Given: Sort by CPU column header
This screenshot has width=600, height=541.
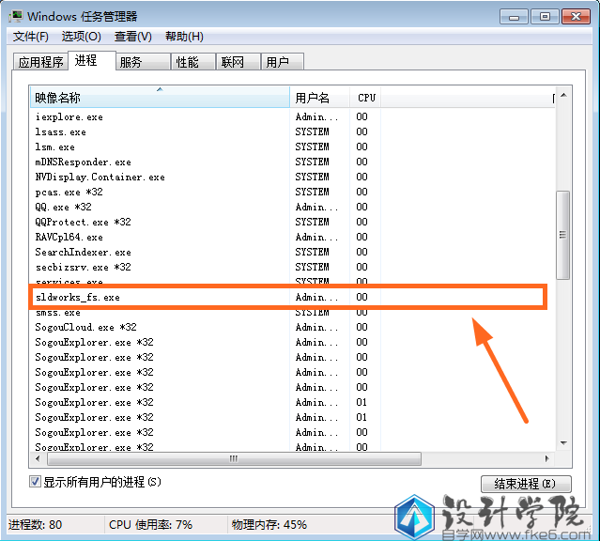Looking at the screenshot, I should click(x=366, y=98).
